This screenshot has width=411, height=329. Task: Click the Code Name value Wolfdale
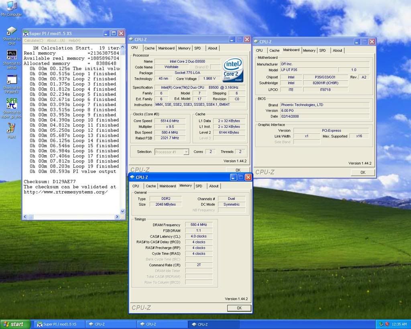pos(171,67)
